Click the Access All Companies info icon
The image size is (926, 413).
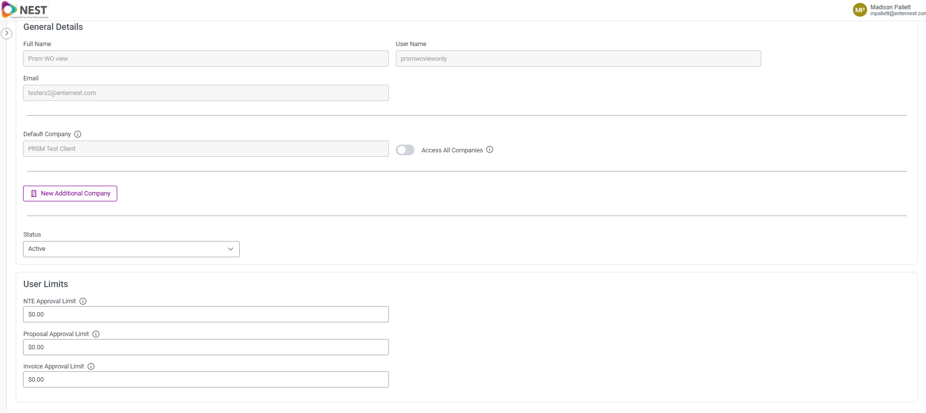coord(489,150)
